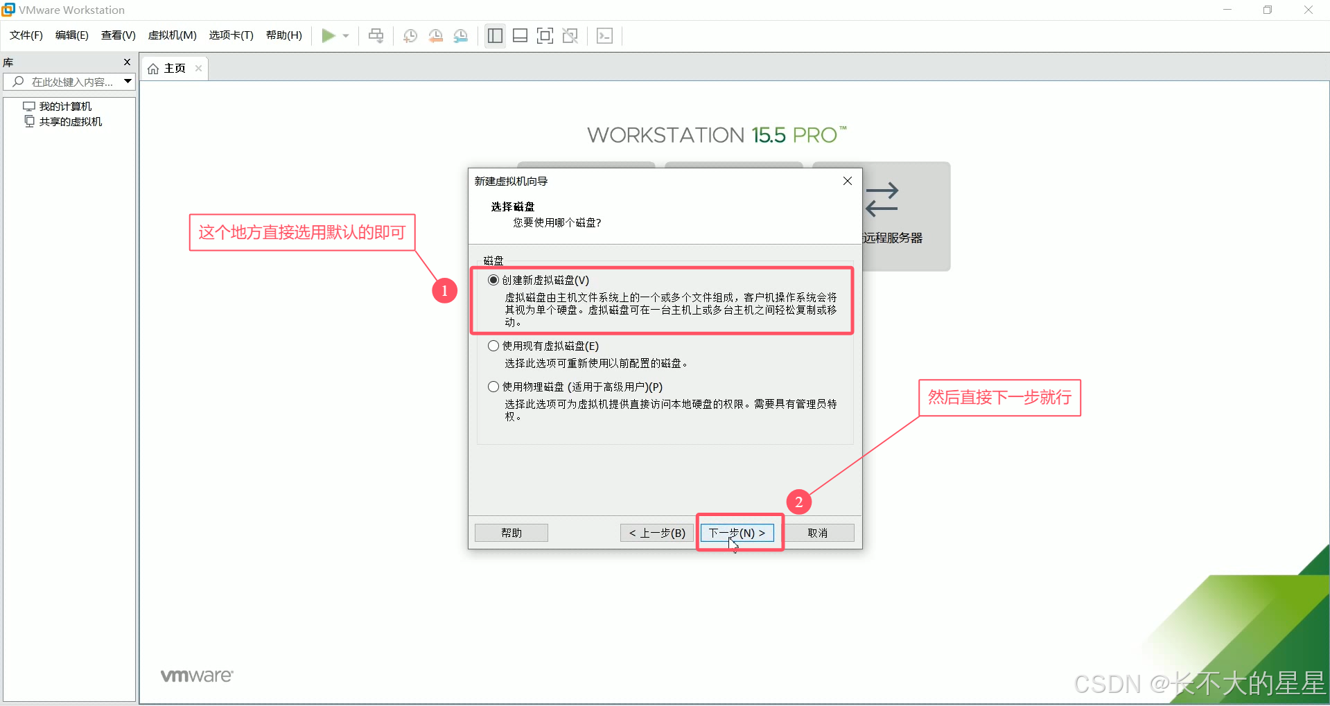1330x706 pixels.
Task: Click the 帮助 button in wizard
Action: [511, 533]
